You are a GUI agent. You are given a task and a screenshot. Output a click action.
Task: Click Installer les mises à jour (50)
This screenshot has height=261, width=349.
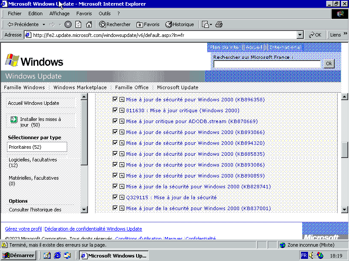(41, 122)
